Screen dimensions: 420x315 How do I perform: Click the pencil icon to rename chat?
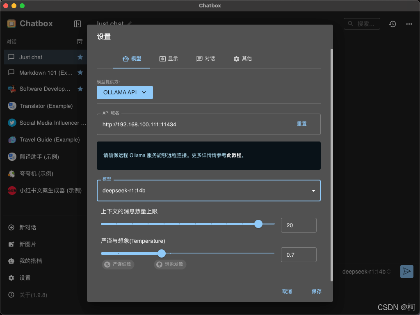130,23
